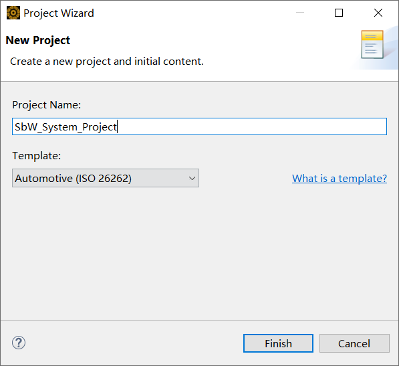Viewport: 399px width, 366px height.
Task: Minimize the Project Wizard window
Action: (300, 13)
